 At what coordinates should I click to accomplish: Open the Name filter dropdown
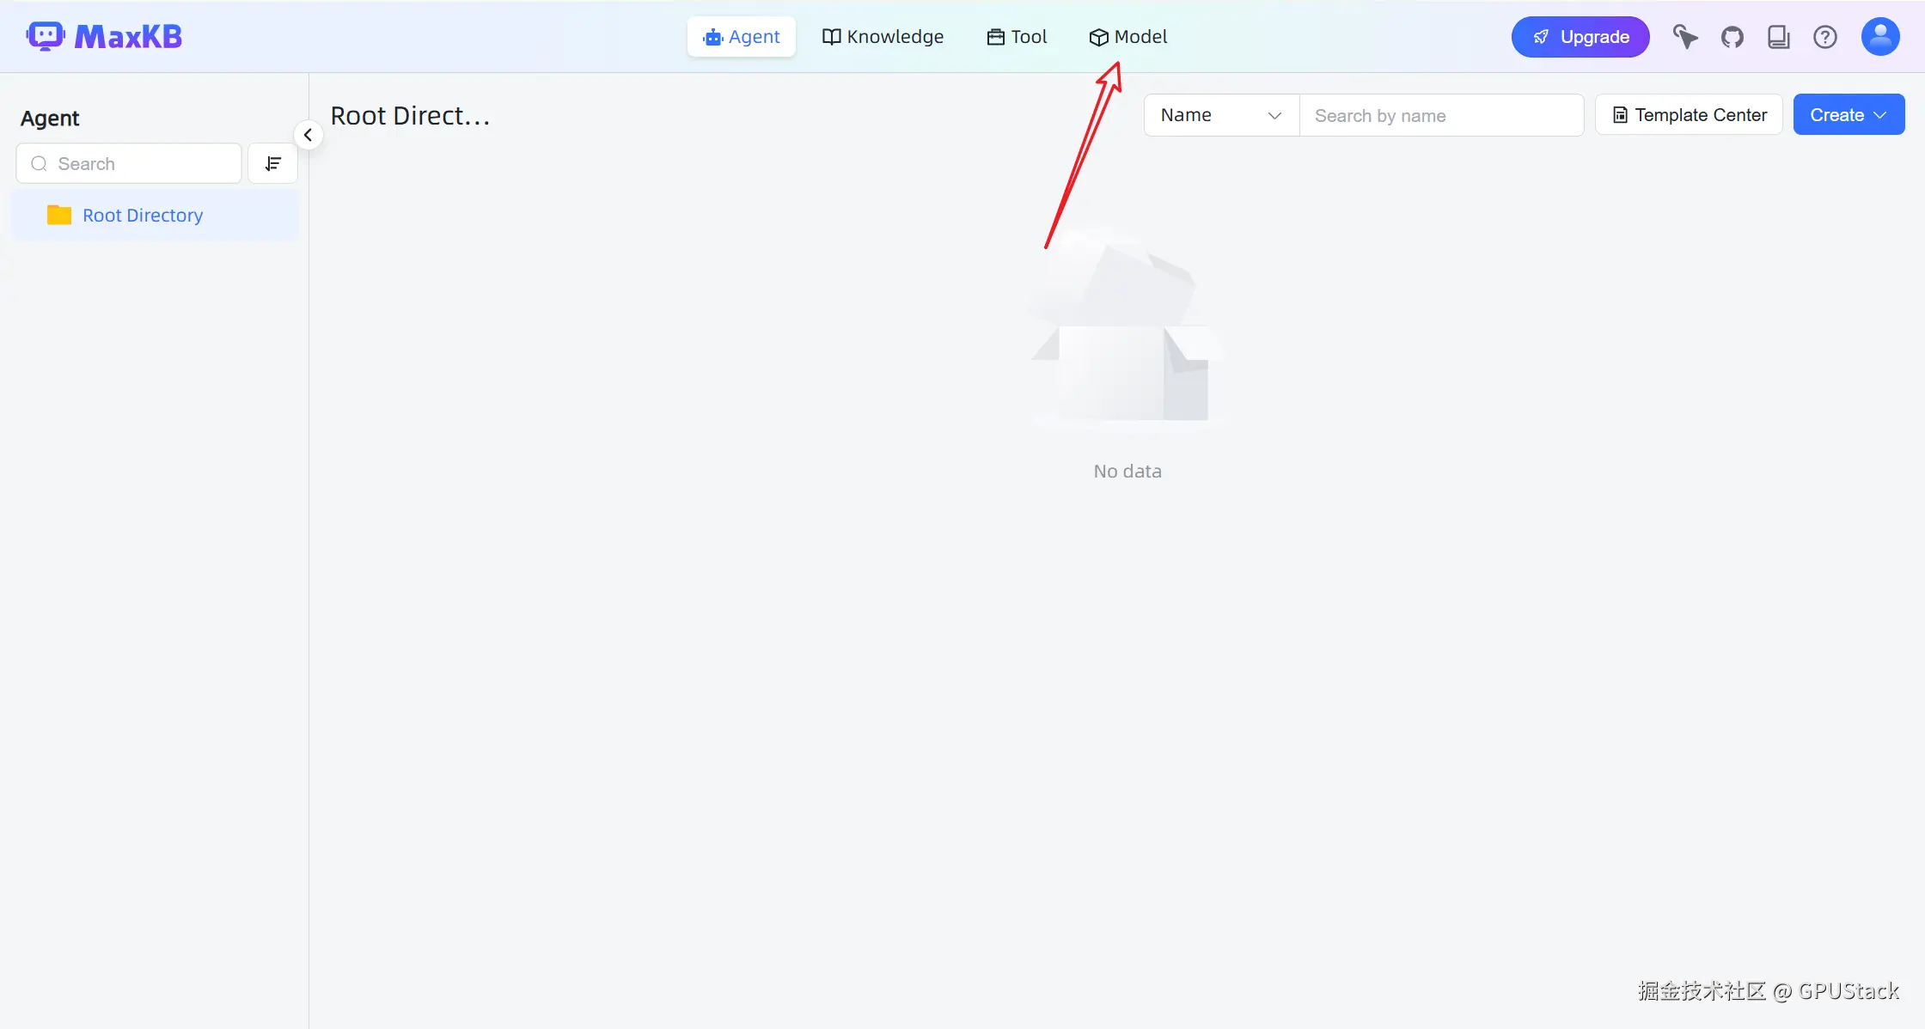pyautogui.click(x=1220, y=115)
